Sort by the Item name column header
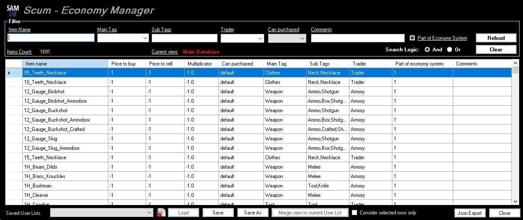 click(x=65, y=64)
